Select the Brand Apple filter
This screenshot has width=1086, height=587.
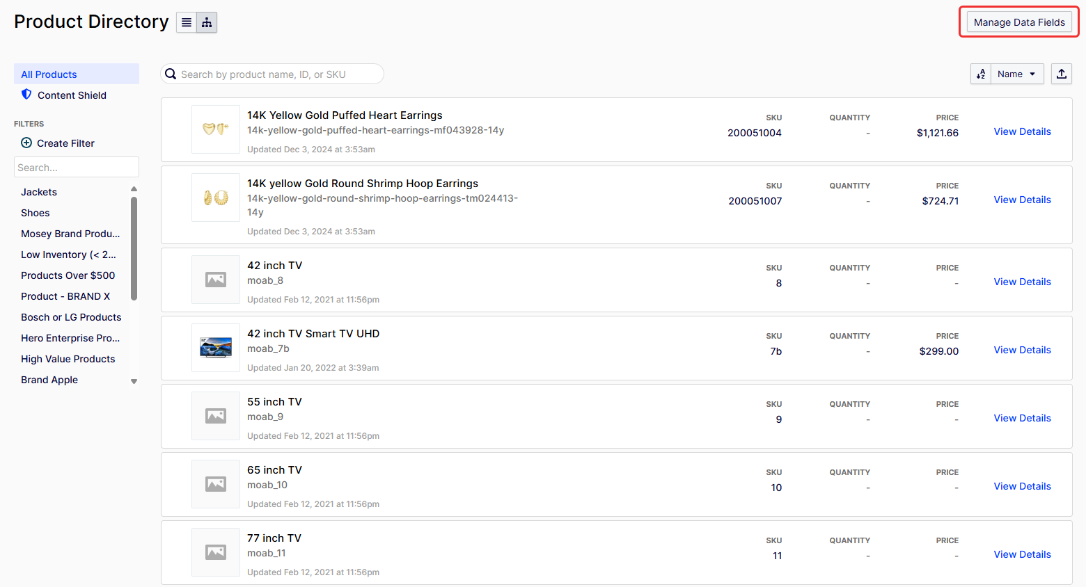pyautogui.click(x=49, y=380)
